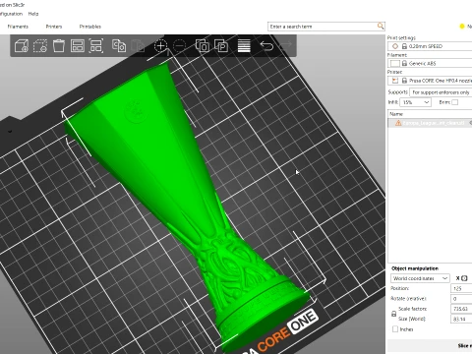This screenshot has height=354, width=472.
Task: Click the printer icon in Printer preset
Action: pos(395,81)
